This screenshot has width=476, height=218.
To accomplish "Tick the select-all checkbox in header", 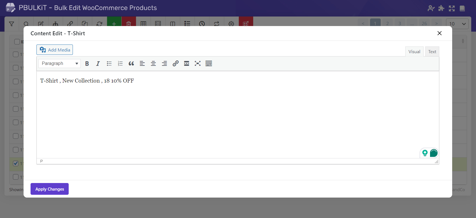I will pyautogui.click(x=17, y=42).
